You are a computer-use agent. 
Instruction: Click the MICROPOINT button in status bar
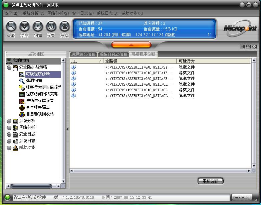click(x=242, y=197)
